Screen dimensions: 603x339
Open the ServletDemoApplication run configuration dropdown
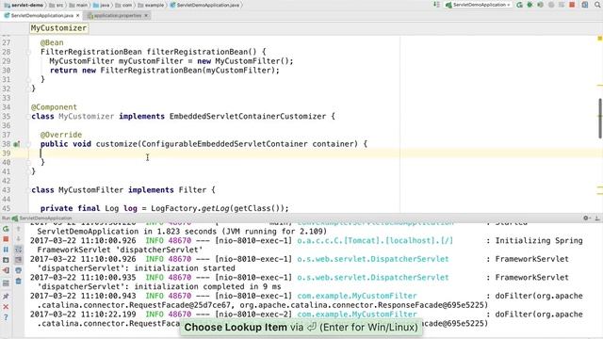pos(478,5)
